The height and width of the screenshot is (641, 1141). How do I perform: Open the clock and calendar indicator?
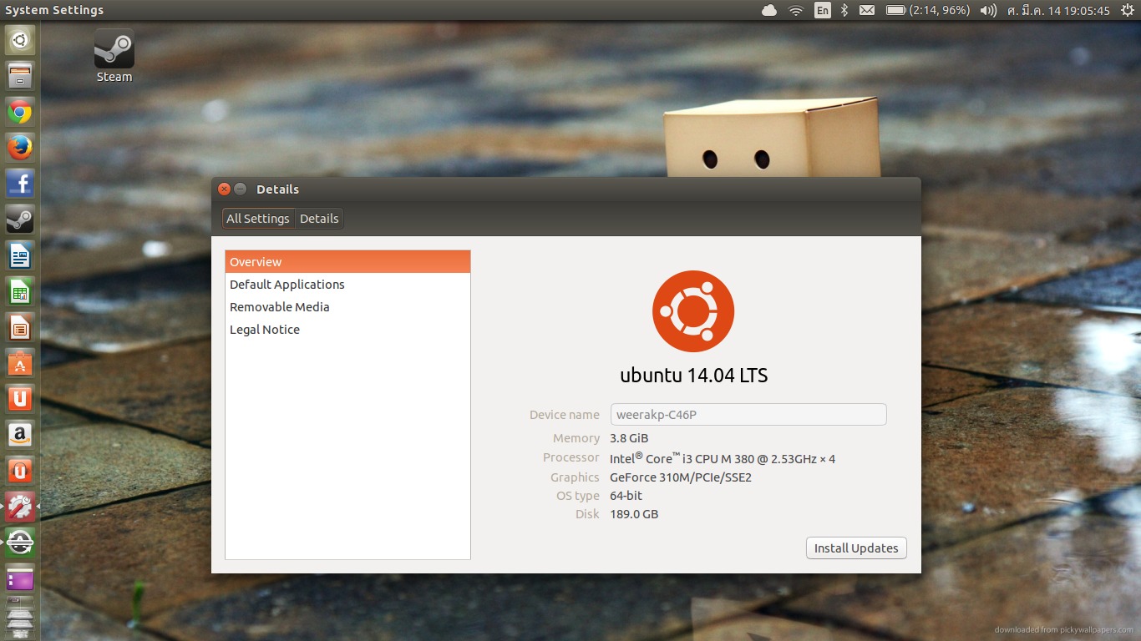[1058, 10]
